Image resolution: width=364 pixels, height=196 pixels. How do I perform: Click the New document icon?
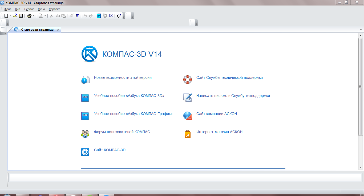coord(6,16)
